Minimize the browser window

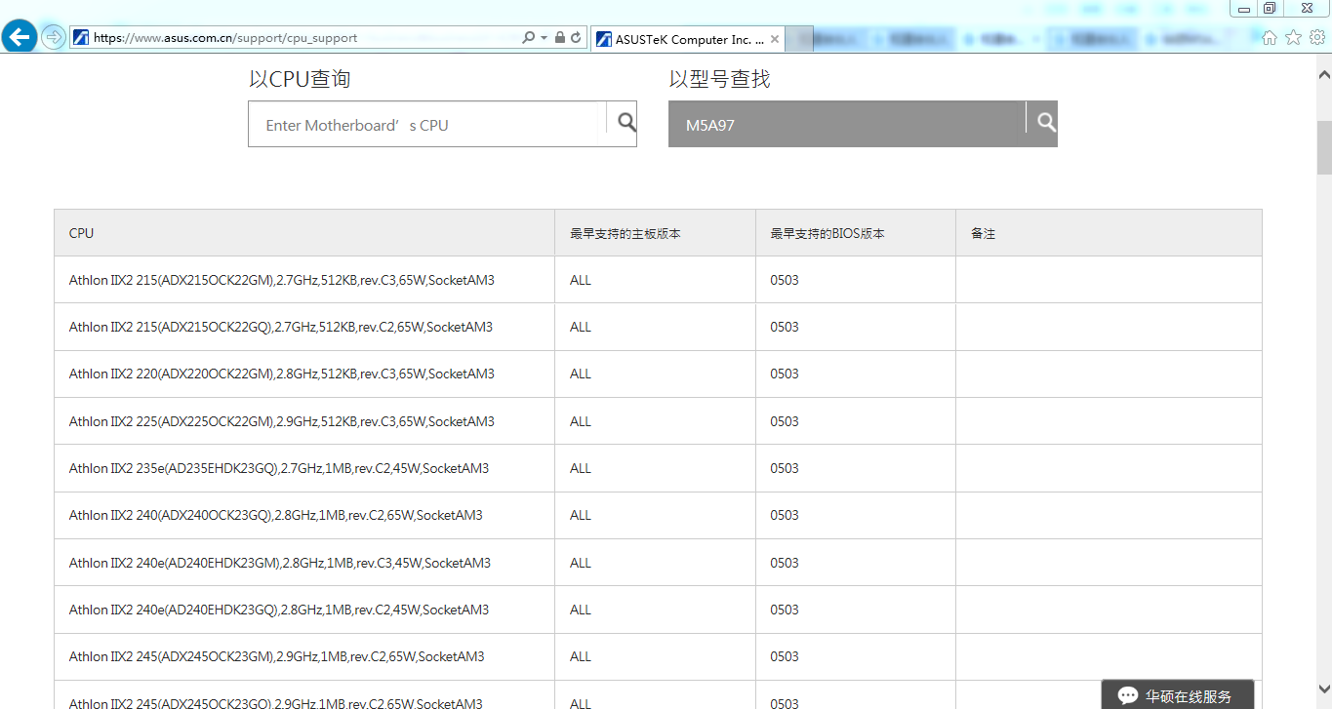coord(1244,8)
